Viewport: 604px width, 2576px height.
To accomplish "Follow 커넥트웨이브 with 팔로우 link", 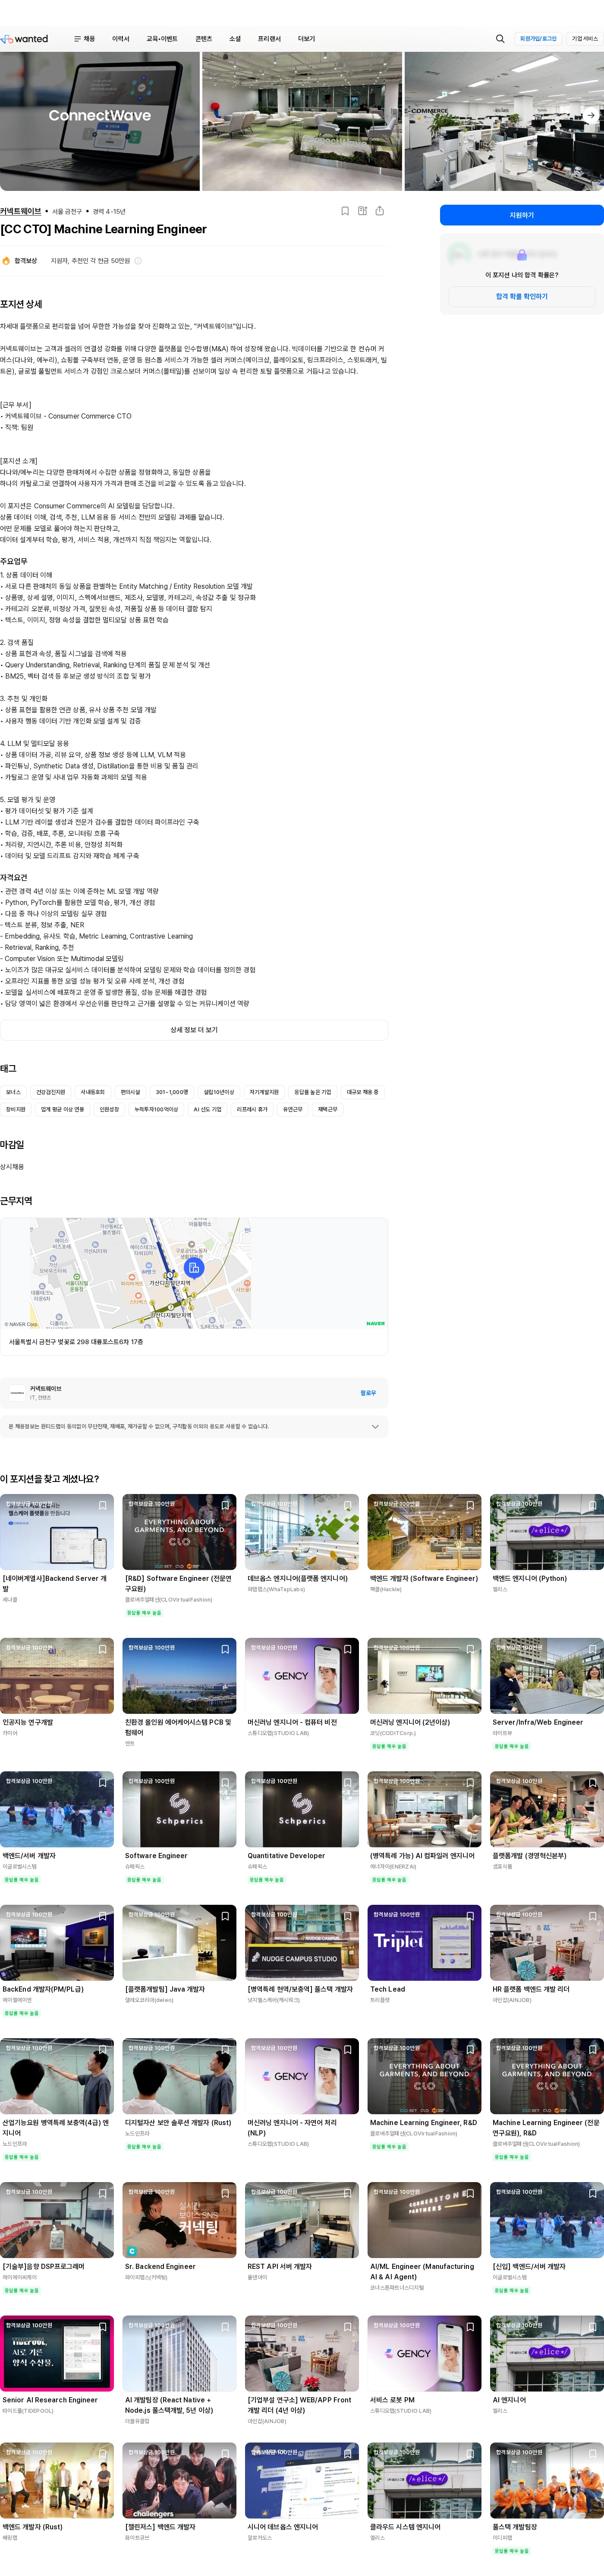I will point(368,1392).
